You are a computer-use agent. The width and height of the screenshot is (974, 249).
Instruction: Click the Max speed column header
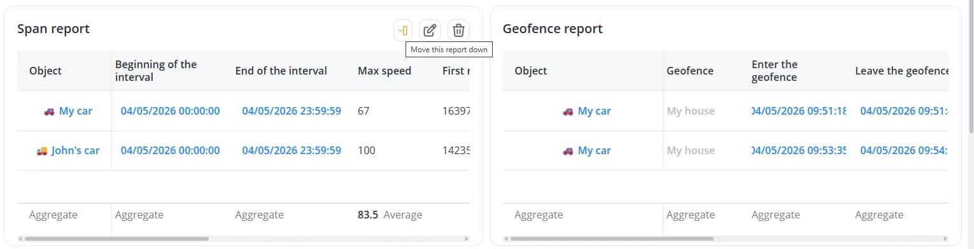[385, 71]
